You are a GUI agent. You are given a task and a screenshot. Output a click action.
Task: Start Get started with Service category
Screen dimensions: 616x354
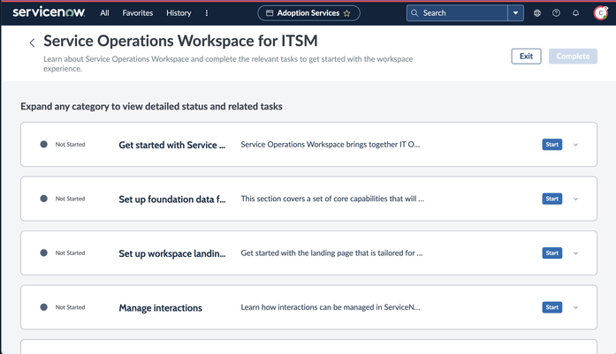[552, 145]
